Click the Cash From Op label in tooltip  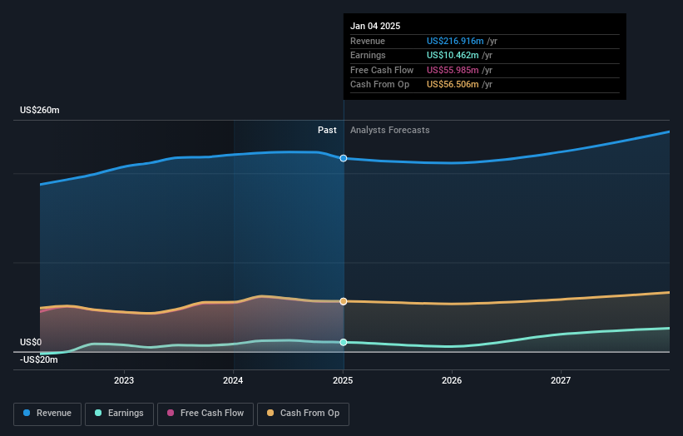[x=380, y=85]
